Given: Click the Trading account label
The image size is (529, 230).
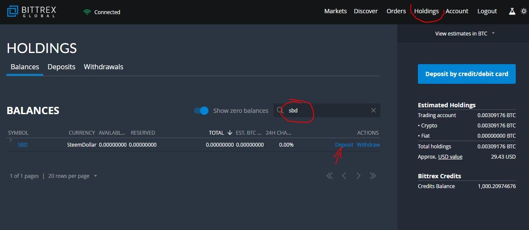Looking at the screenshot, I should click(x=437, y=115).
